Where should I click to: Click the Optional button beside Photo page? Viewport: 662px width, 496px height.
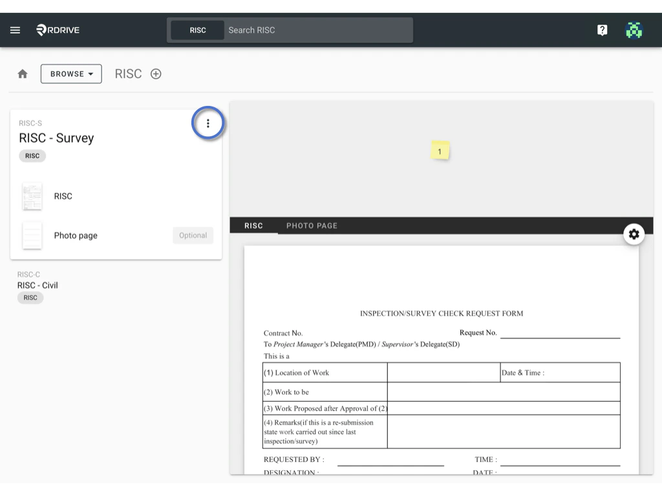tap(193, 235)
